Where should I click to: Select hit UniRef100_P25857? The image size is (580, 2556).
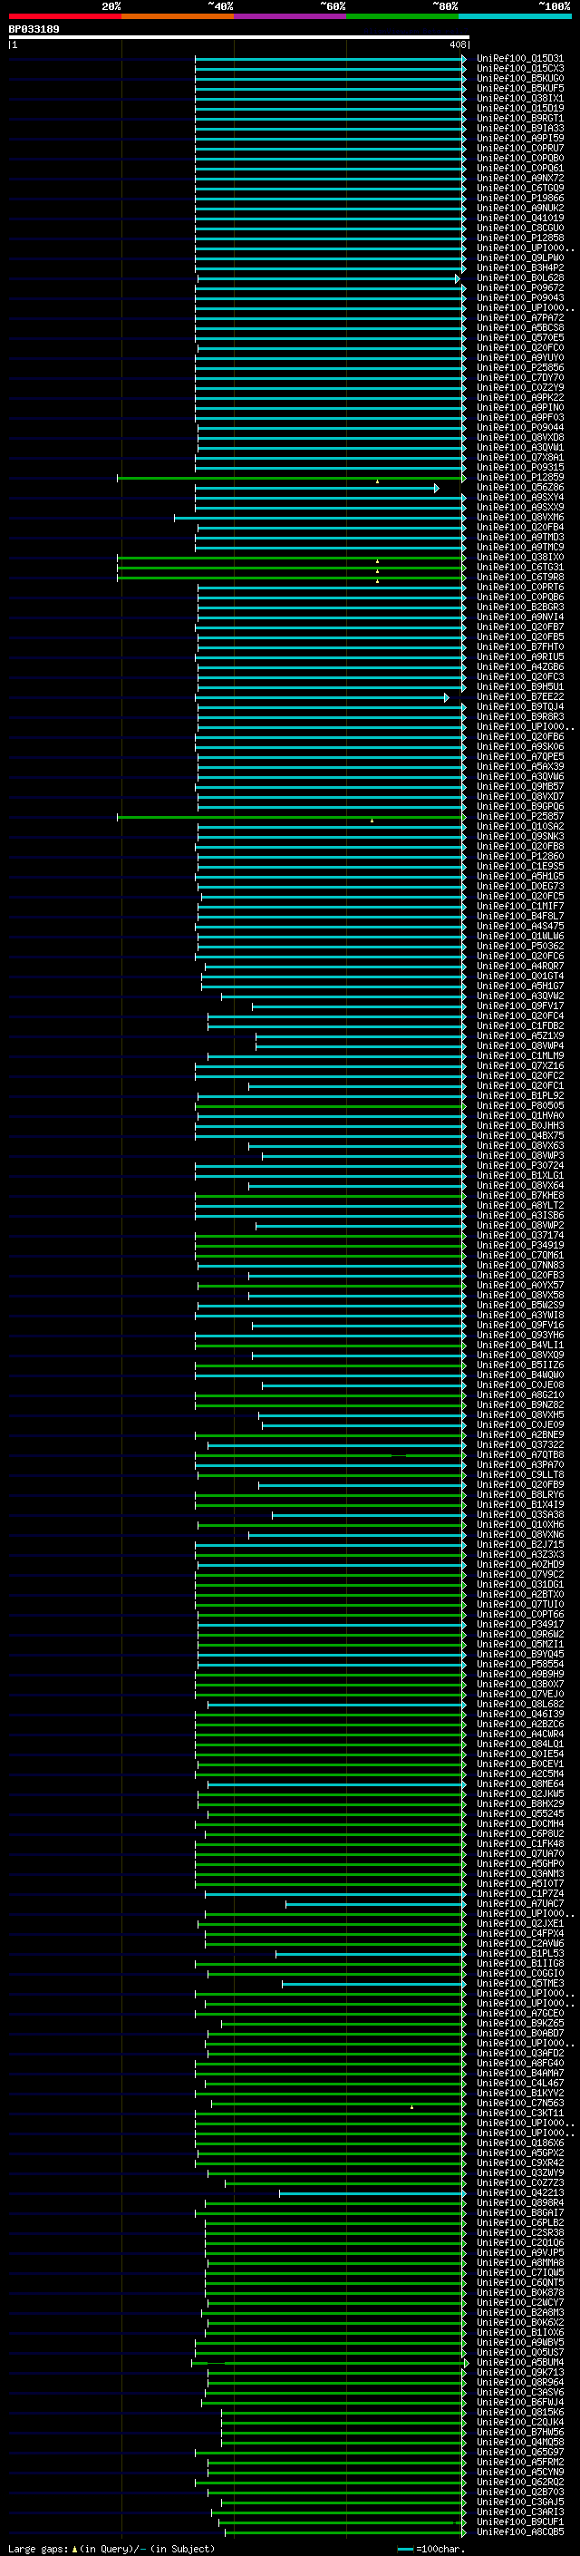[x=519, y=817]
